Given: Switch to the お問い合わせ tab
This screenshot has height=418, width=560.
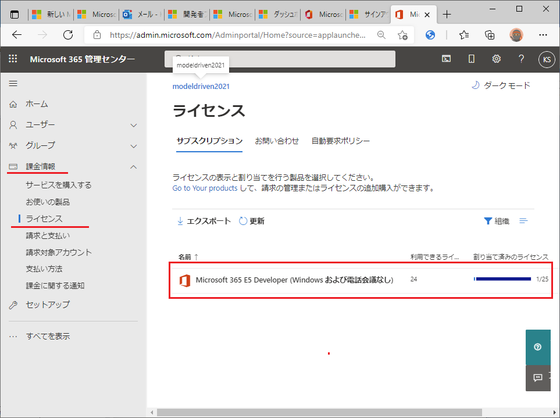Looking at the screenshot, I should [x=277, y=141].
